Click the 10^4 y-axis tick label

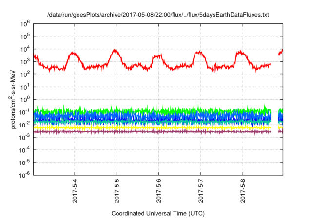click(25, 50)
